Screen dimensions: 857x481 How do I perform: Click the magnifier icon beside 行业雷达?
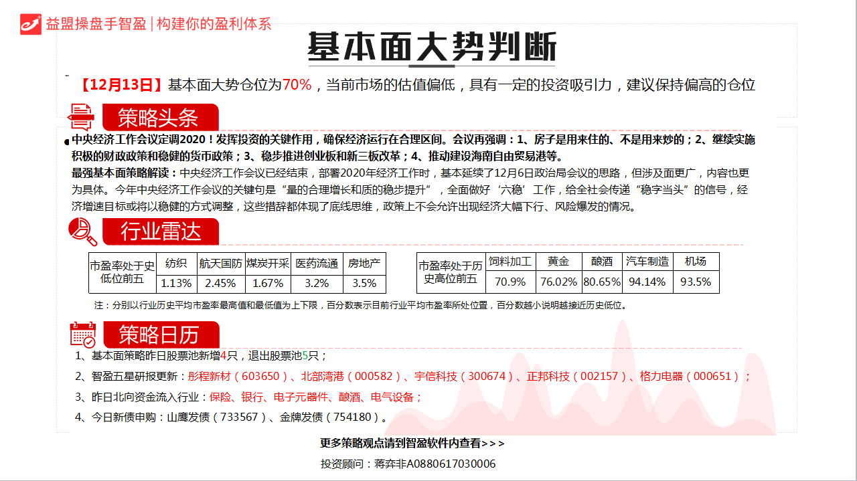click(82, 231)
